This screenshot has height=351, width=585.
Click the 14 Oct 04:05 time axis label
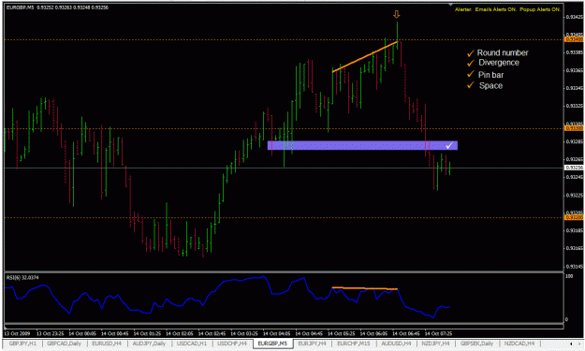276,333
